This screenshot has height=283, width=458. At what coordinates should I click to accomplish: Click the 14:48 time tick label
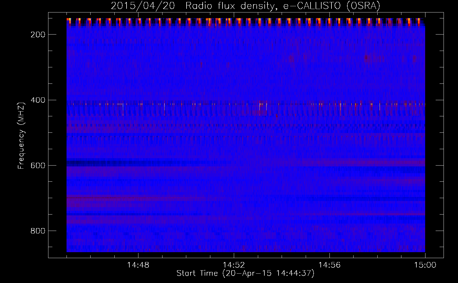click(x=138, y=265)
